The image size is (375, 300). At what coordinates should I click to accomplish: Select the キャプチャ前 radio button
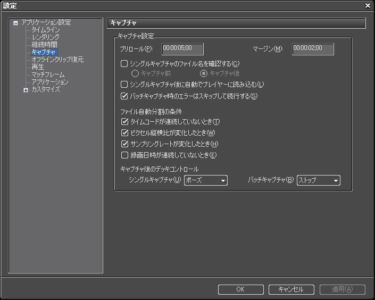point(135,73)
